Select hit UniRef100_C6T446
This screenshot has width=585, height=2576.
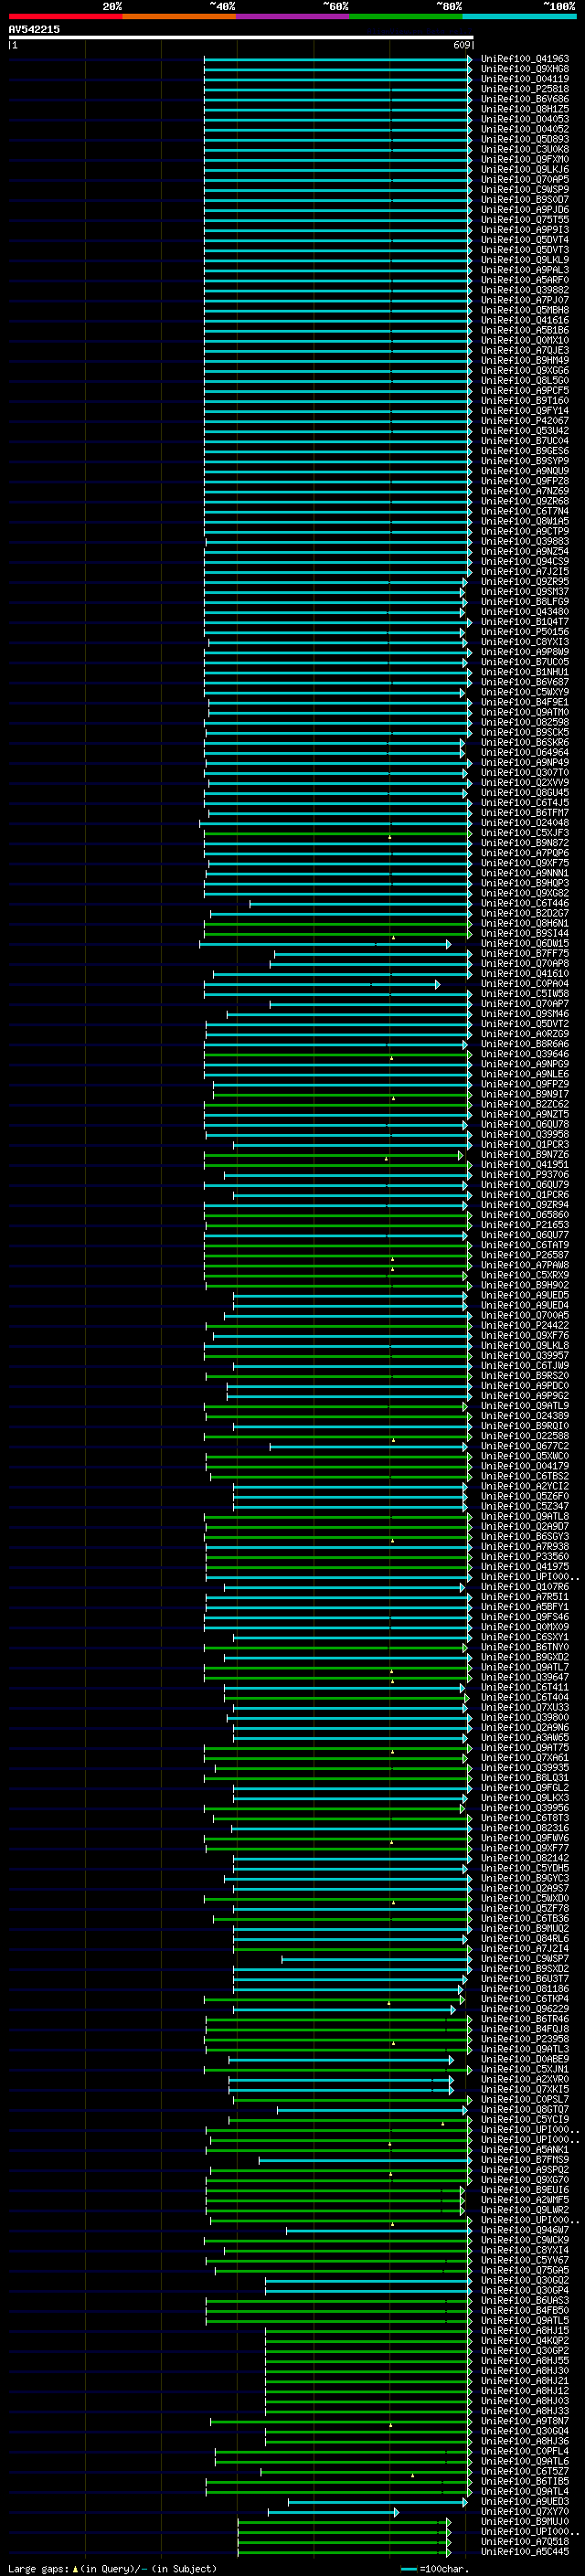[525, 903]
